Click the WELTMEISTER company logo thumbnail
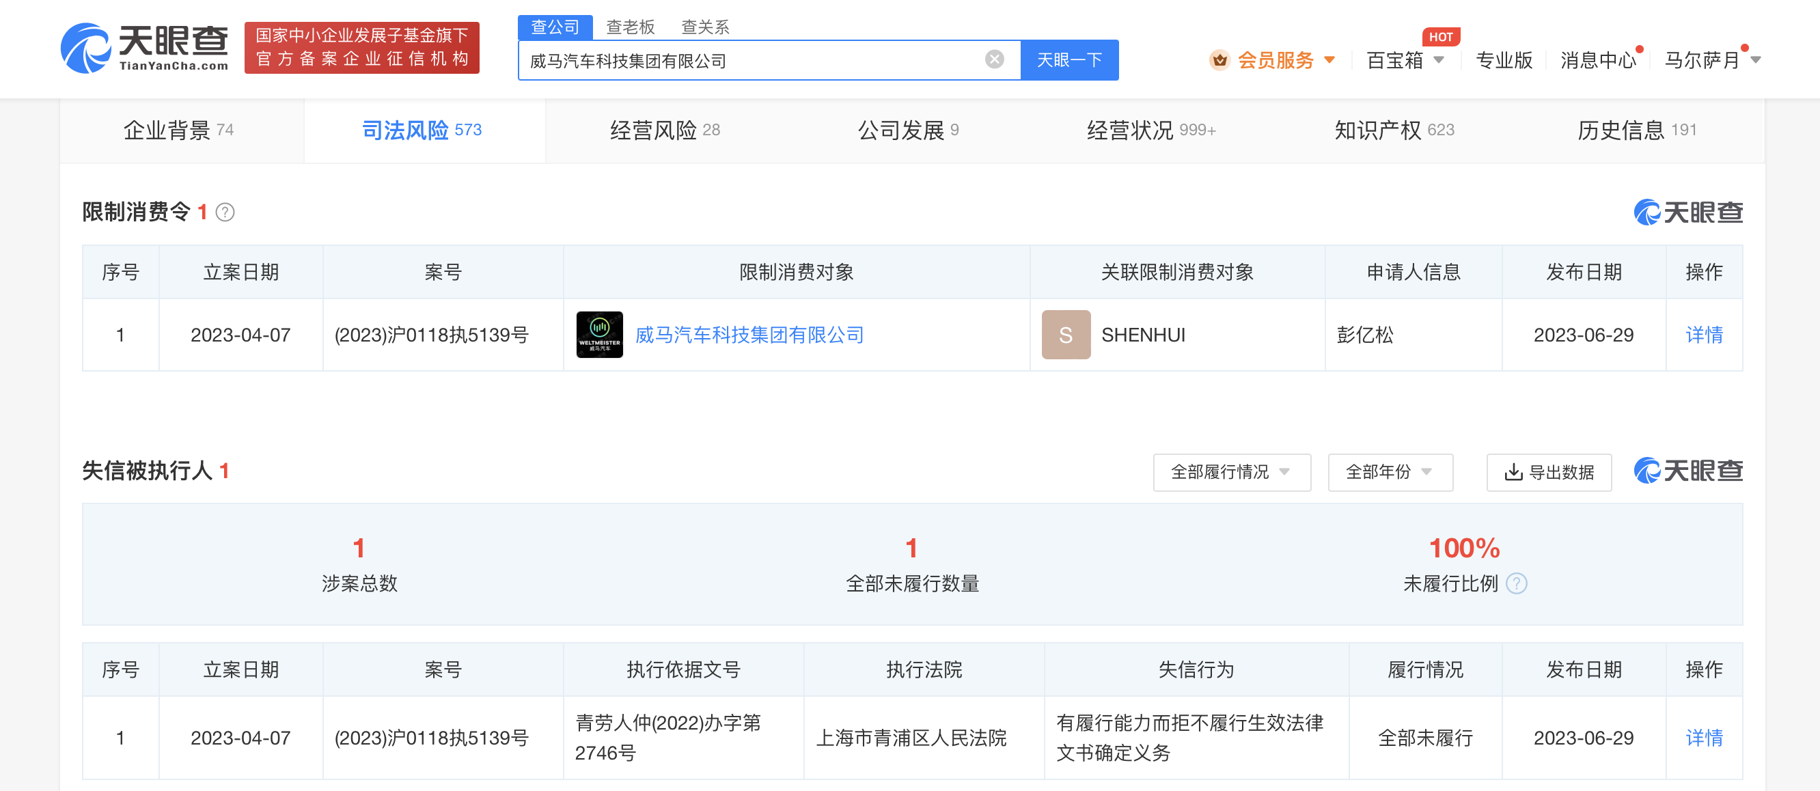Viewport: 1820px width, 791px height. [x=599, y=335]
